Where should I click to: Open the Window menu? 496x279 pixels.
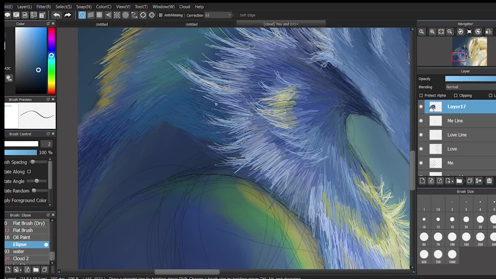164,7
